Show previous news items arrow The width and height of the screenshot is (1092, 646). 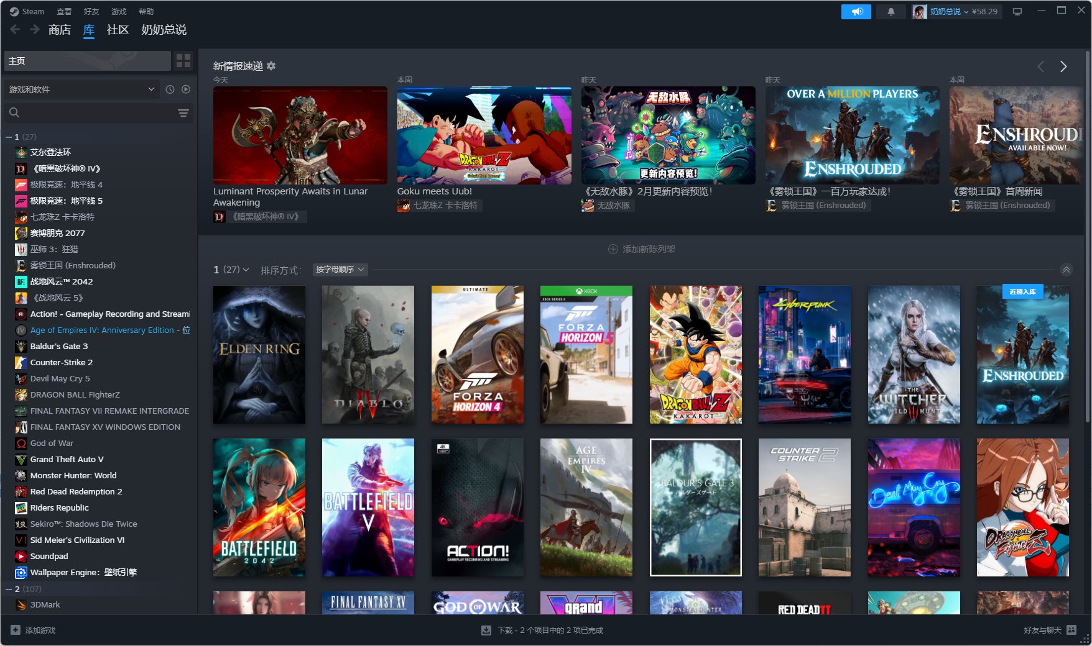(x=1040, y=66)
